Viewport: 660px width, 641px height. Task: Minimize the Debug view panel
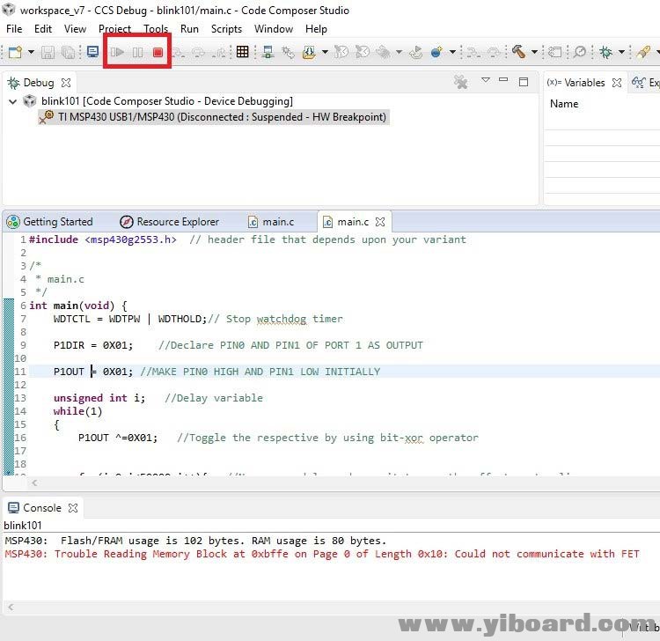coord(504,82)
